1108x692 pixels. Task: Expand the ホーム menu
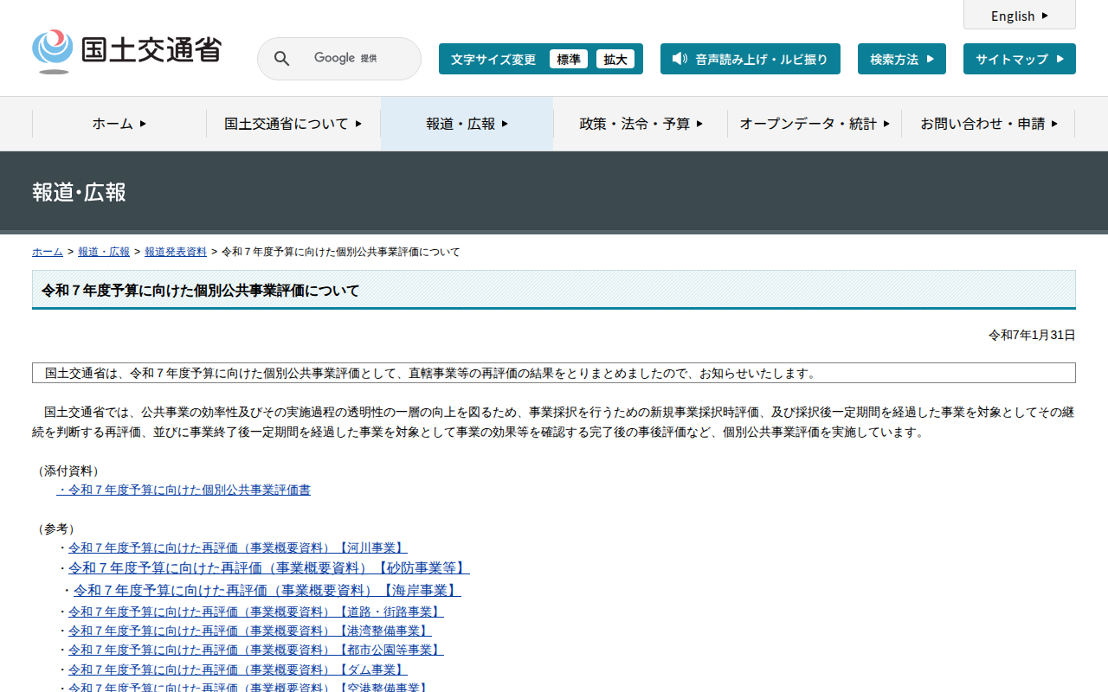coord(119,124)
